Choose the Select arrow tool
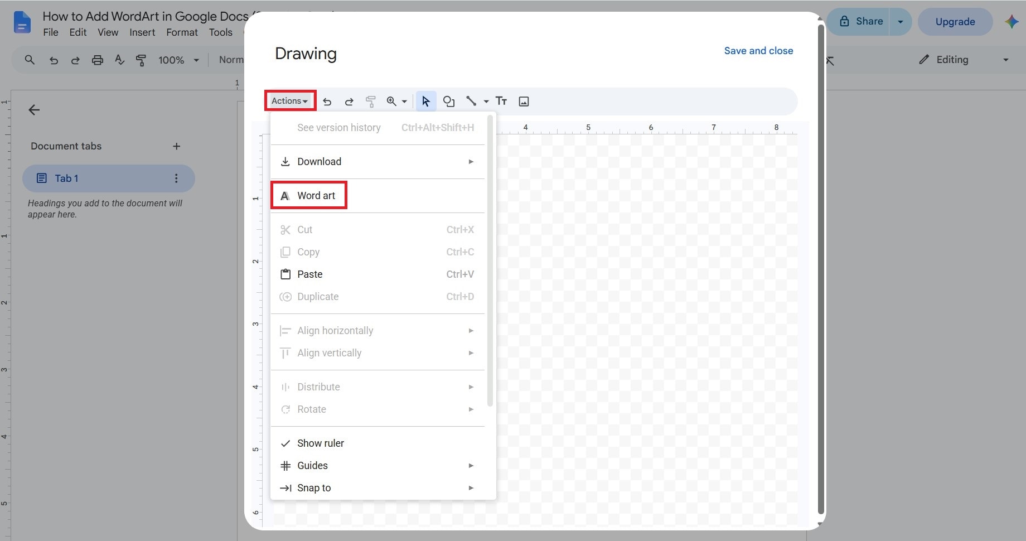 pyautogui.click(x=426, y=102)
